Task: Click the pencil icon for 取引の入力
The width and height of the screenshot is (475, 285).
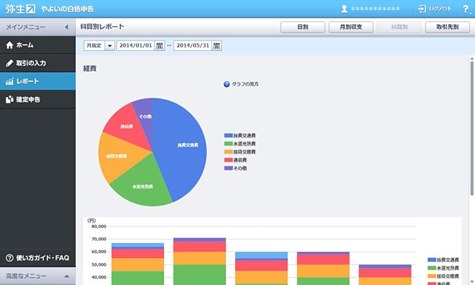Action: click(x=9, y=63)
